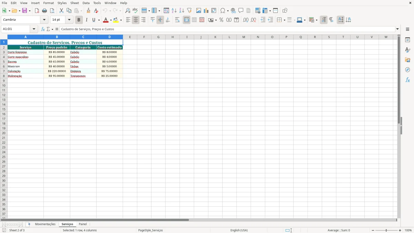Image resolution: width=414 pixels, height=233 pixels.
Task: Insert a pivot table
Action: (x=214, y=11)
